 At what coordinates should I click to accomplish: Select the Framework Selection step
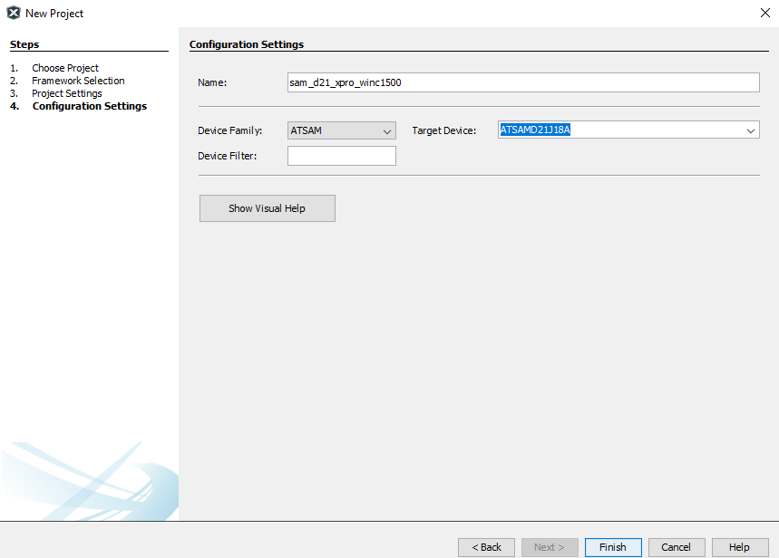coord(78,81)
